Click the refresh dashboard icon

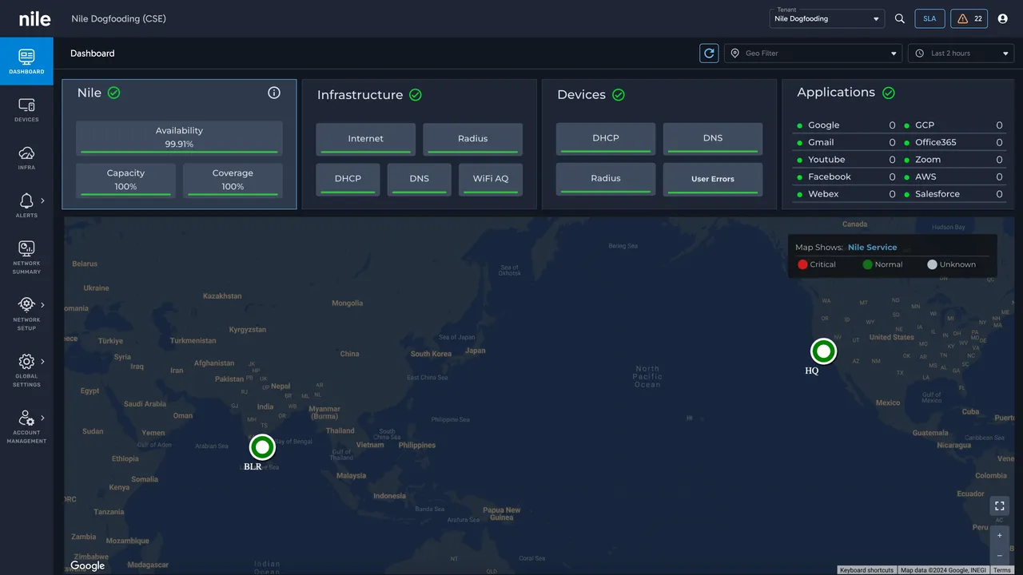coord(709,54)
